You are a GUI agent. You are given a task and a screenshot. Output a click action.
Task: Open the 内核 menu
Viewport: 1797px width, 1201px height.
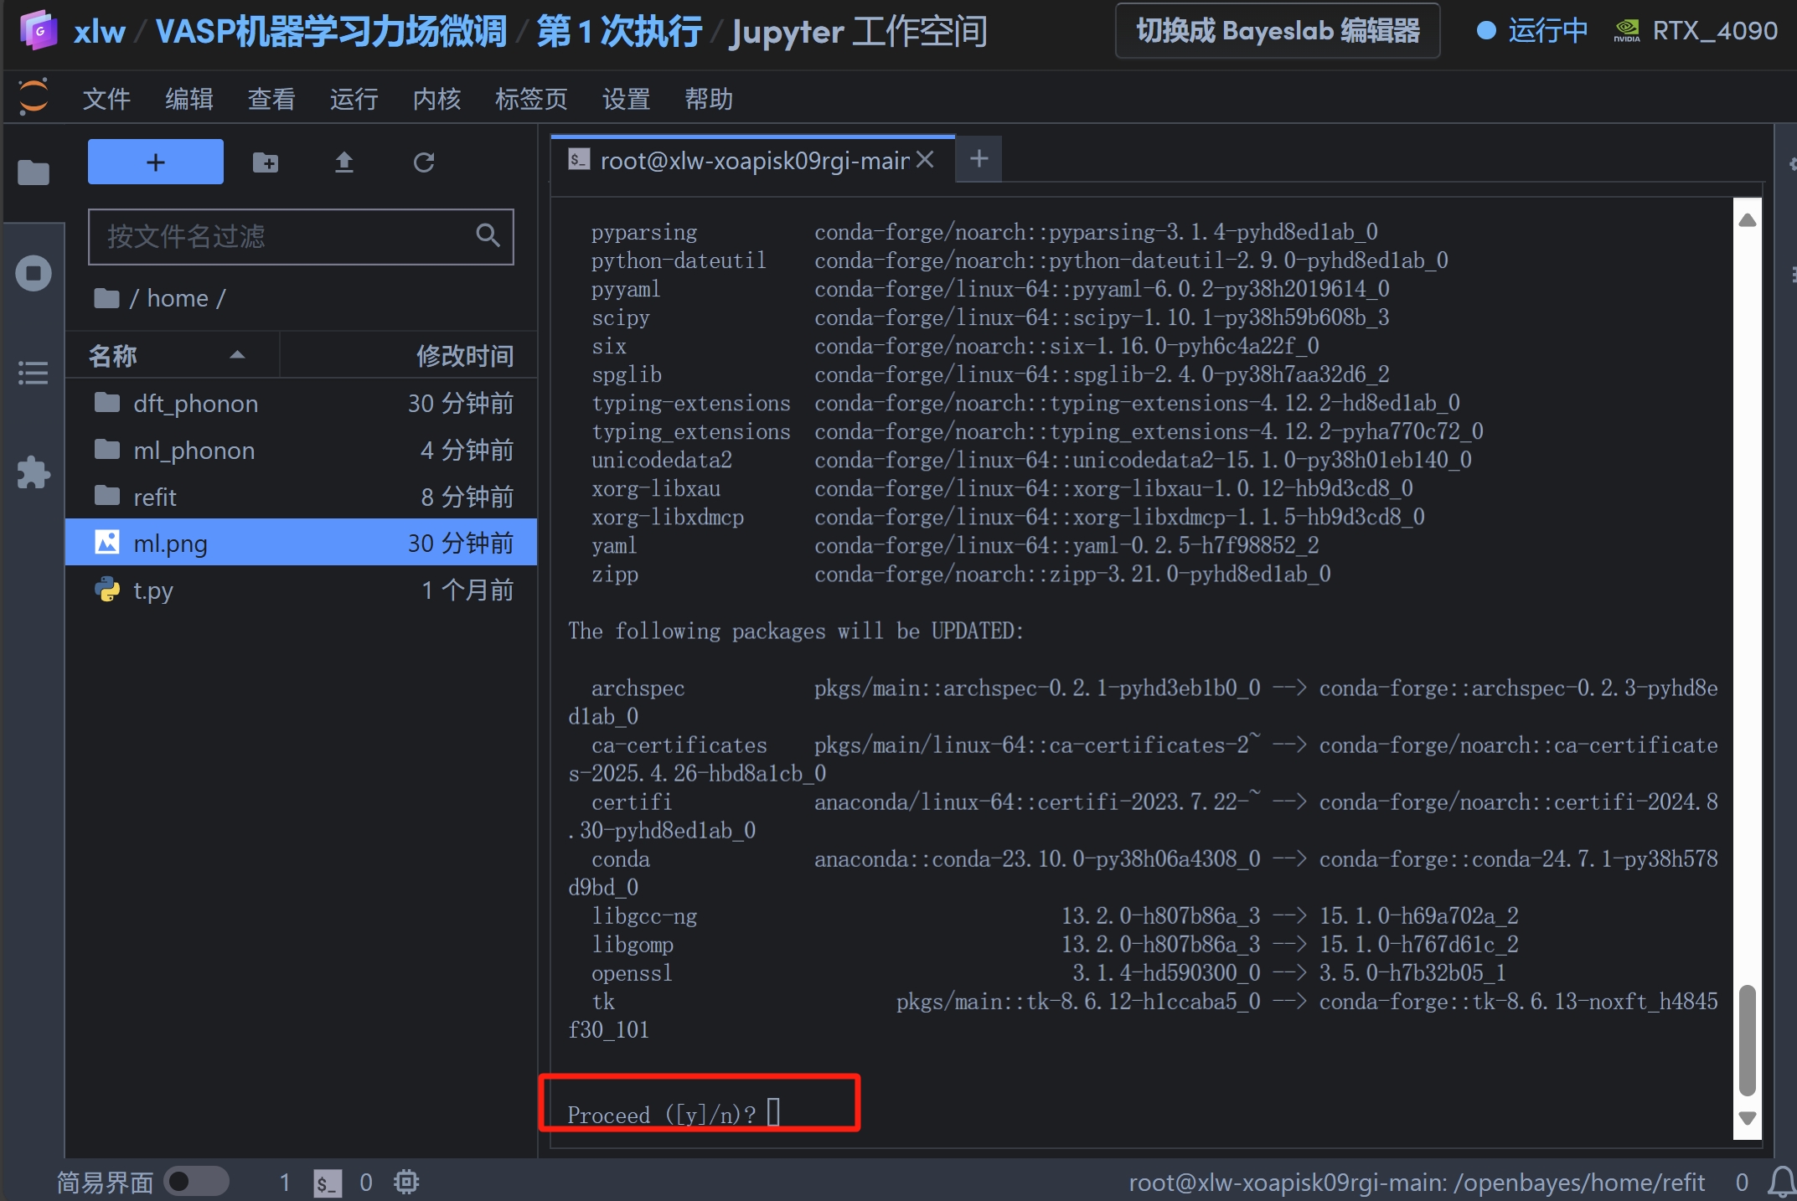pyautogui.click(x=436, y=99)
